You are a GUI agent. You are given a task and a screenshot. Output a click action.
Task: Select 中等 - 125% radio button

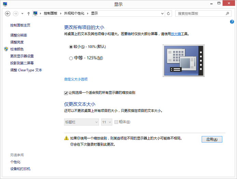(x=71, y=58)
